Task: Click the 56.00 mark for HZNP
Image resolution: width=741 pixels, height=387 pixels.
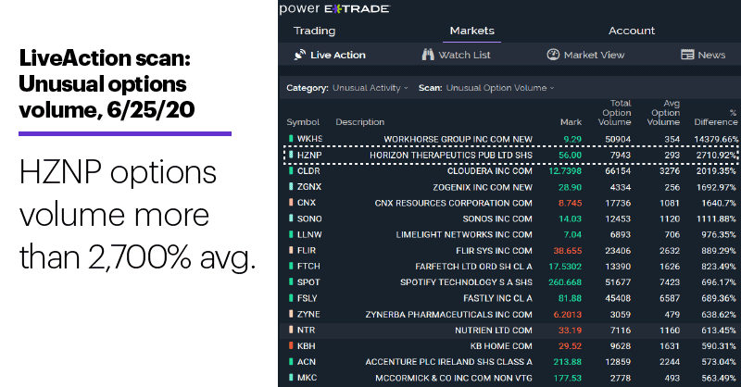Action: [x=570, y=155]
